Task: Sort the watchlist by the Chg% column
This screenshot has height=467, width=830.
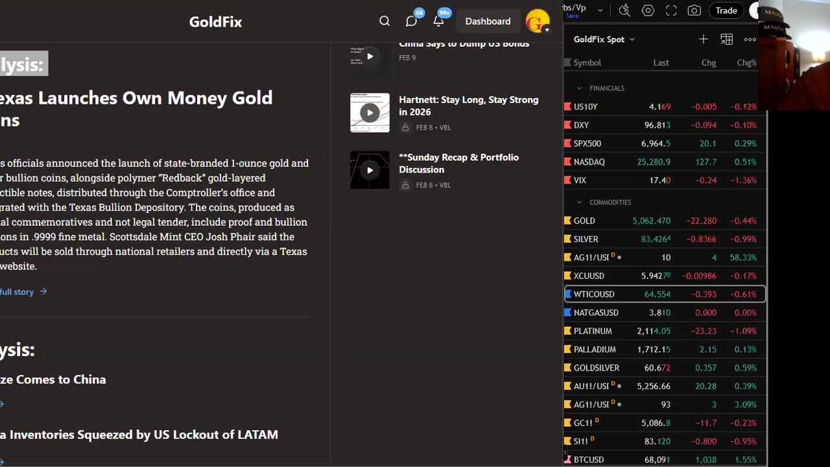Action: [746, 63]
